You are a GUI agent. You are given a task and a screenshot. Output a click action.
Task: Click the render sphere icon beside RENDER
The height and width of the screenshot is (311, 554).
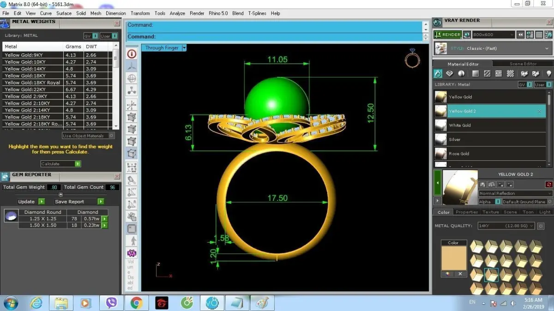(x=467, y=35)
